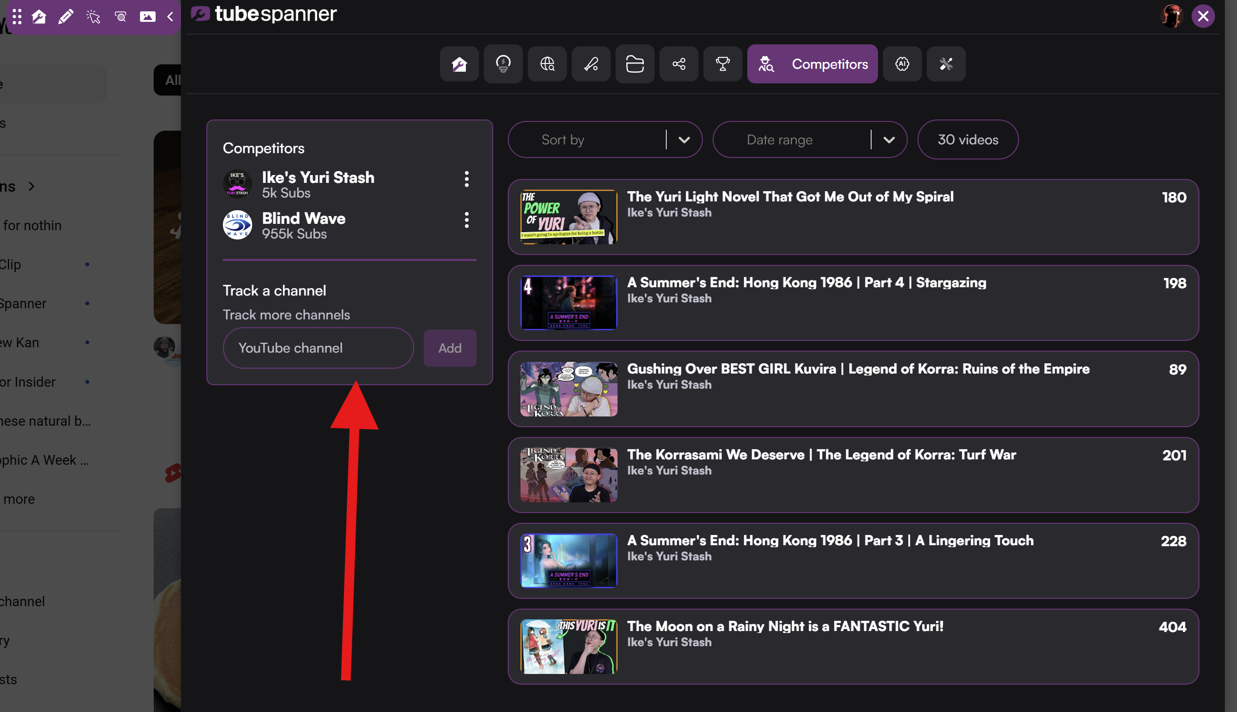
Task: Click Ike's Yuri Stash channel avatar
Action: click(237, 184)
